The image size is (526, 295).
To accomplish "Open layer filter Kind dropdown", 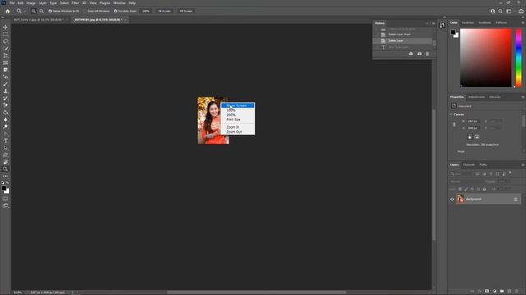I will 461,174.
